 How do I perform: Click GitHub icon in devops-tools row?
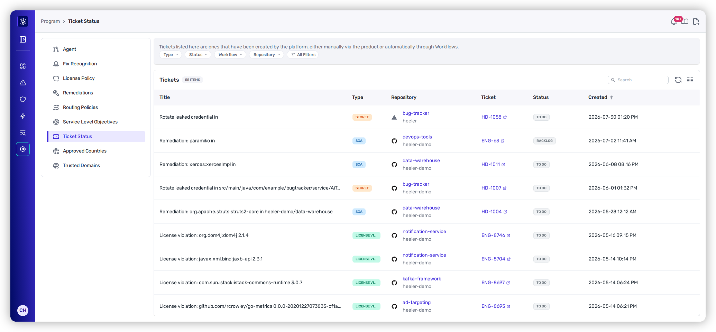[394, 141]
